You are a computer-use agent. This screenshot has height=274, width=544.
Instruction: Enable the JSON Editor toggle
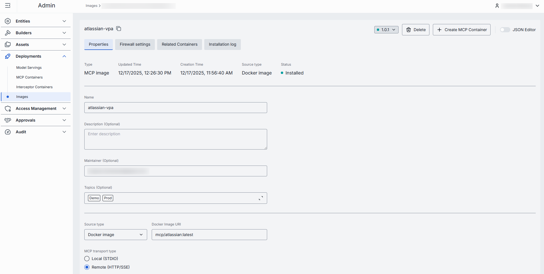[x=505, y=30]
